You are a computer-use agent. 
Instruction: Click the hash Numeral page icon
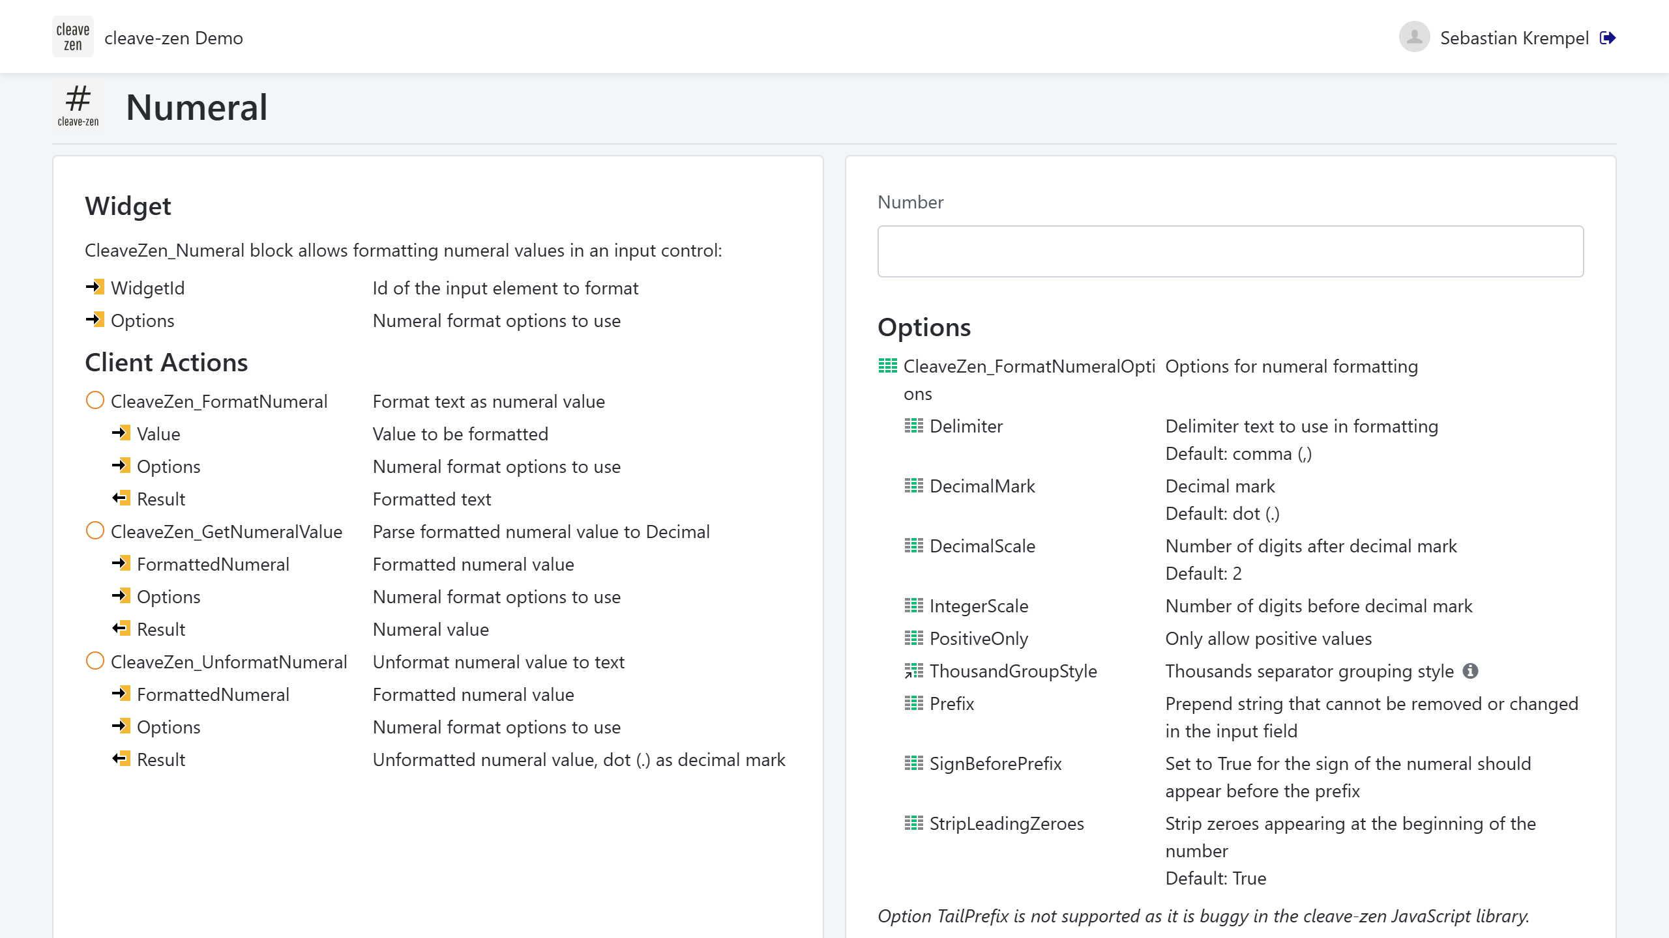tap(78, 106)
